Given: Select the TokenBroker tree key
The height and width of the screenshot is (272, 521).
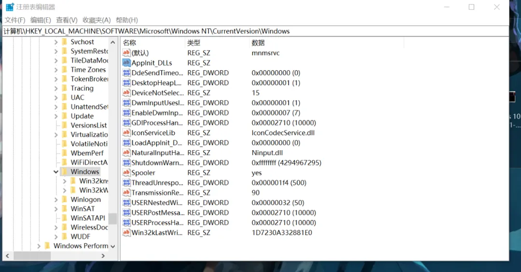Looking at the screenshot, I should tap(89, 78).
